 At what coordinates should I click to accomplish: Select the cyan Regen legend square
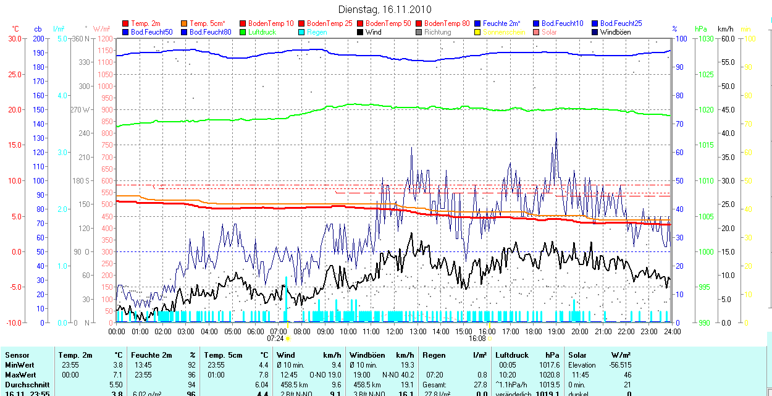click(x=302, y=32)
